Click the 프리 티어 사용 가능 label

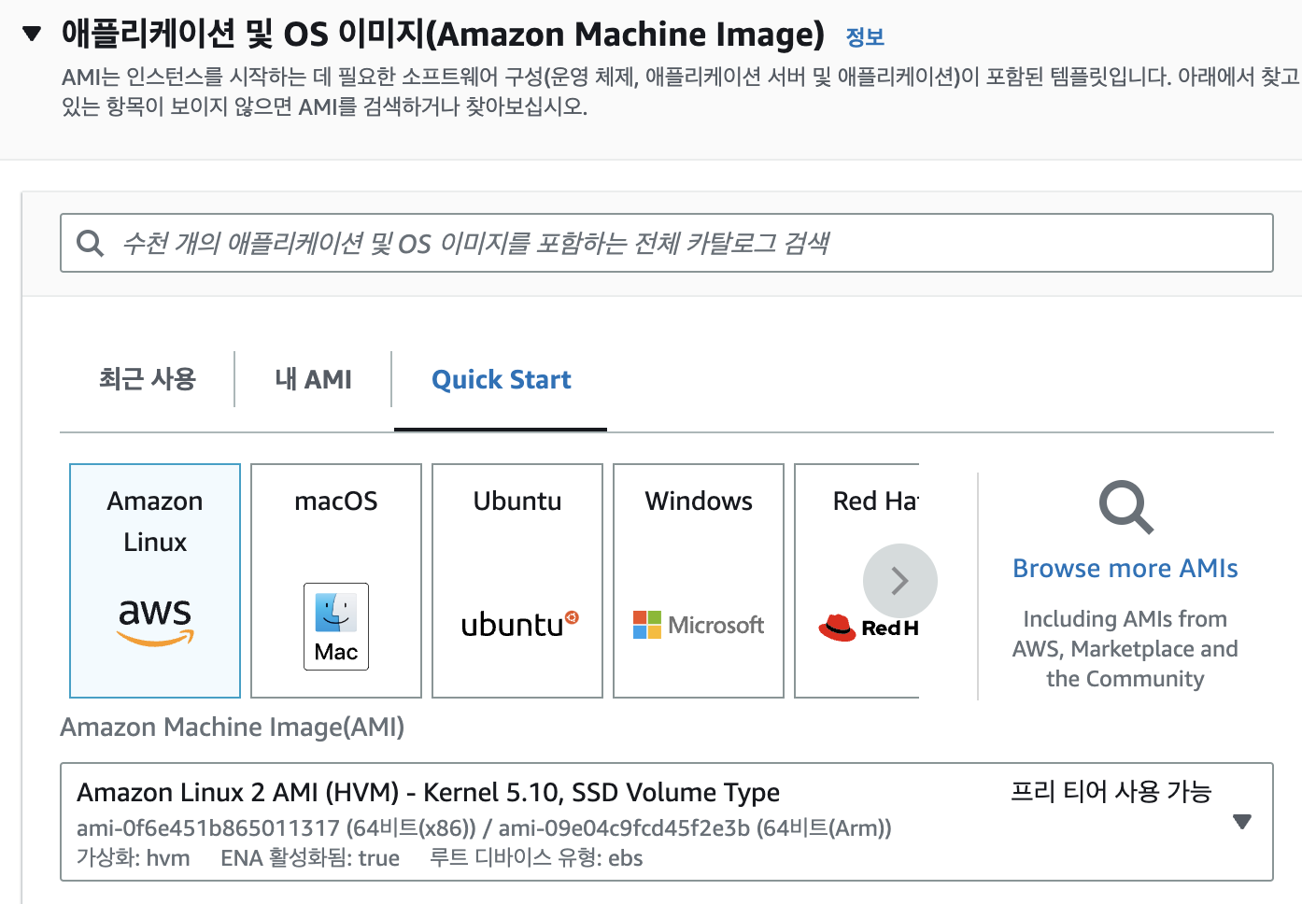pos(1111,792)
